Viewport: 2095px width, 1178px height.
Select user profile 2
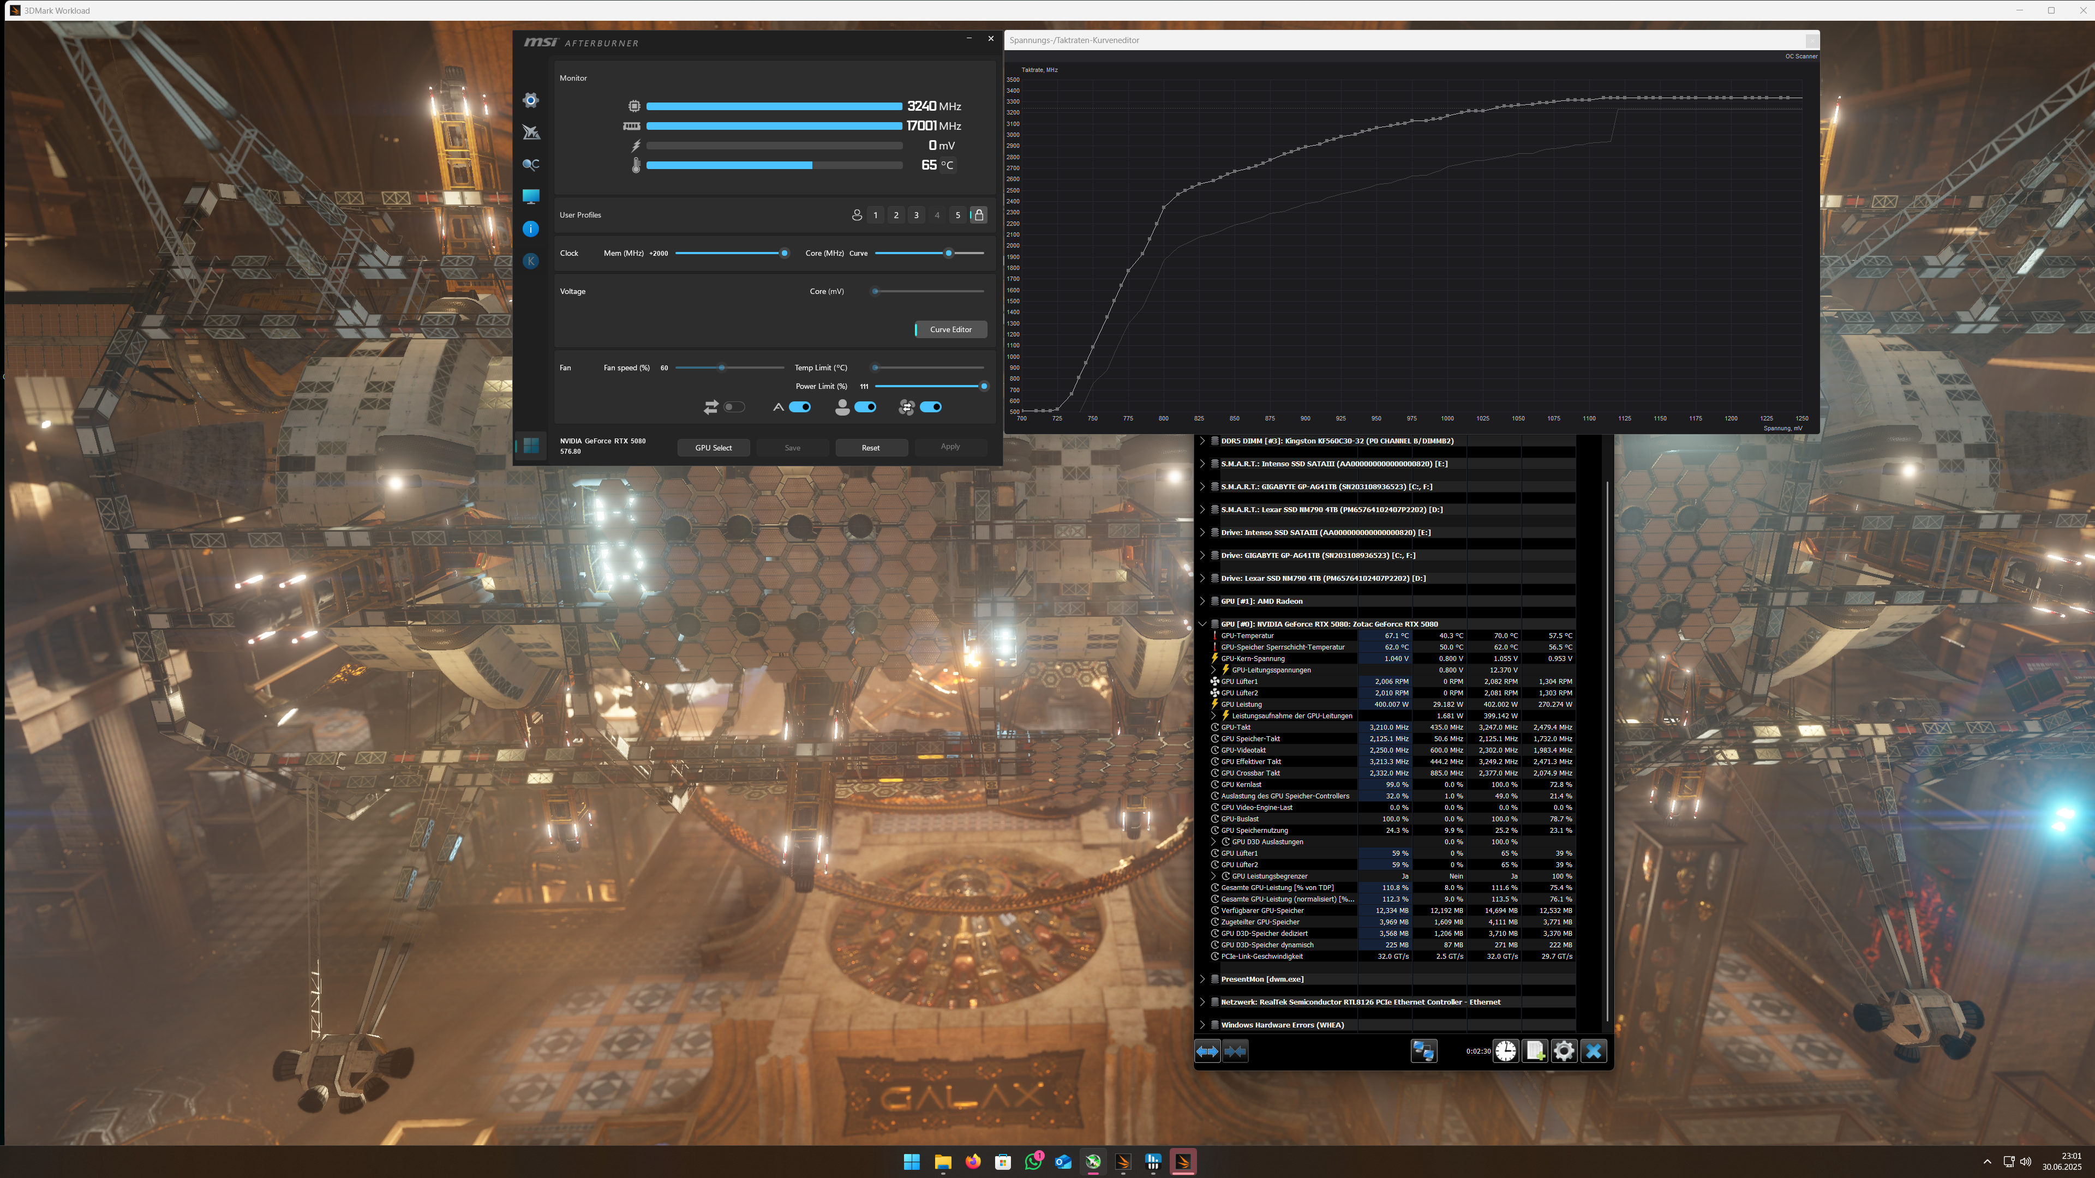click(x=896, y=215)
